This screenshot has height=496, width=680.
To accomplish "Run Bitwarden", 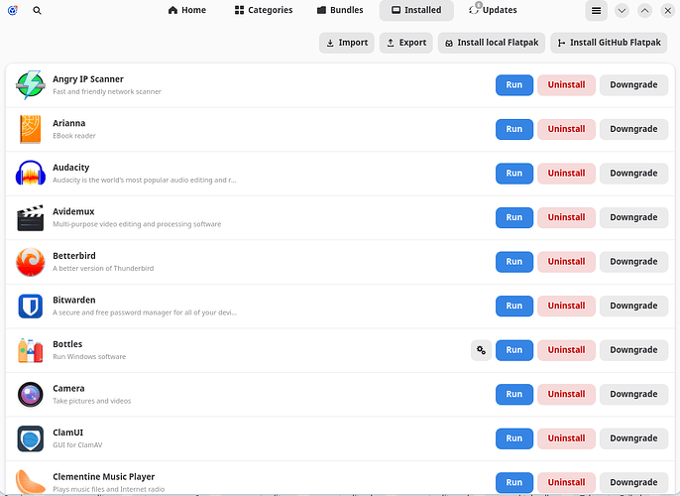I will (514, 306).
